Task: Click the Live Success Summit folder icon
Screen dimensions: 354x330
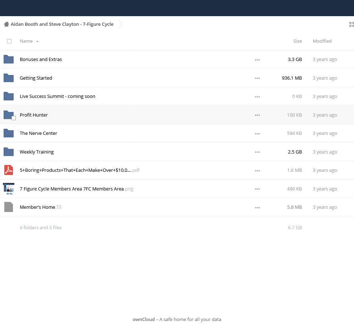Action: 9,96
